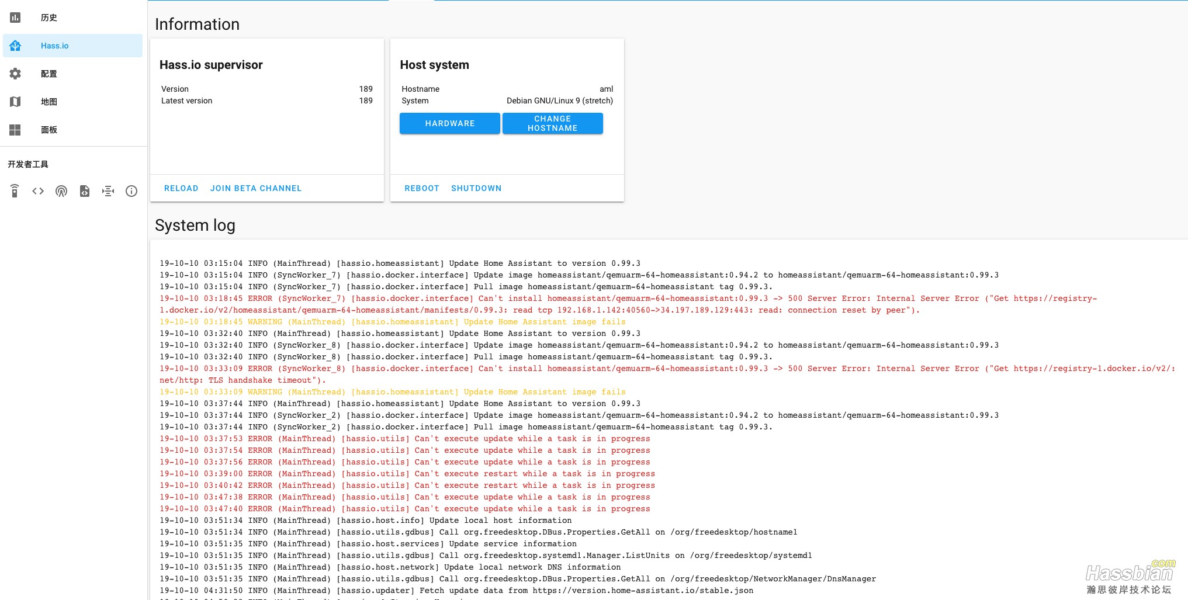Select the Host system heading
This screenshot has height=600, width=1188.
[435, 65]
